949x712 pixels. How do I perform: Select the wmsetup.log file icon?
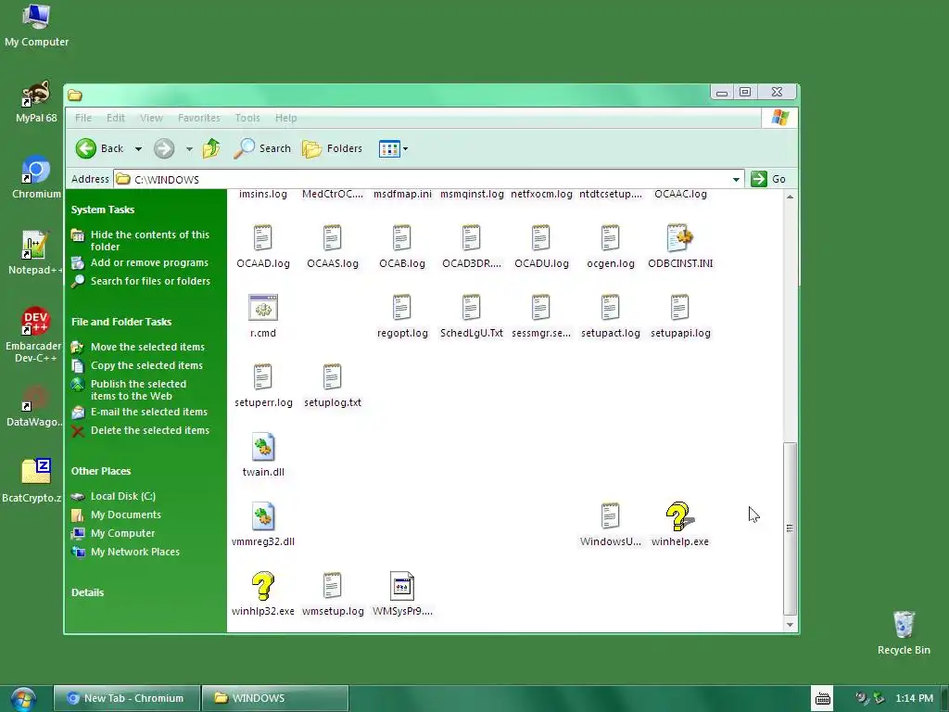pos(333,586)
